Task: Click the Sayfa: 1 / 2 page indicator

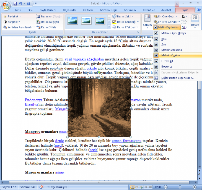Action: tap(9, 187)
